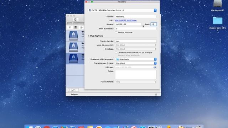This screenshot has height=128, width=228.
Task: Collapse the Plus d'options section
Action: pyautogui.click(x=89, y=36)
